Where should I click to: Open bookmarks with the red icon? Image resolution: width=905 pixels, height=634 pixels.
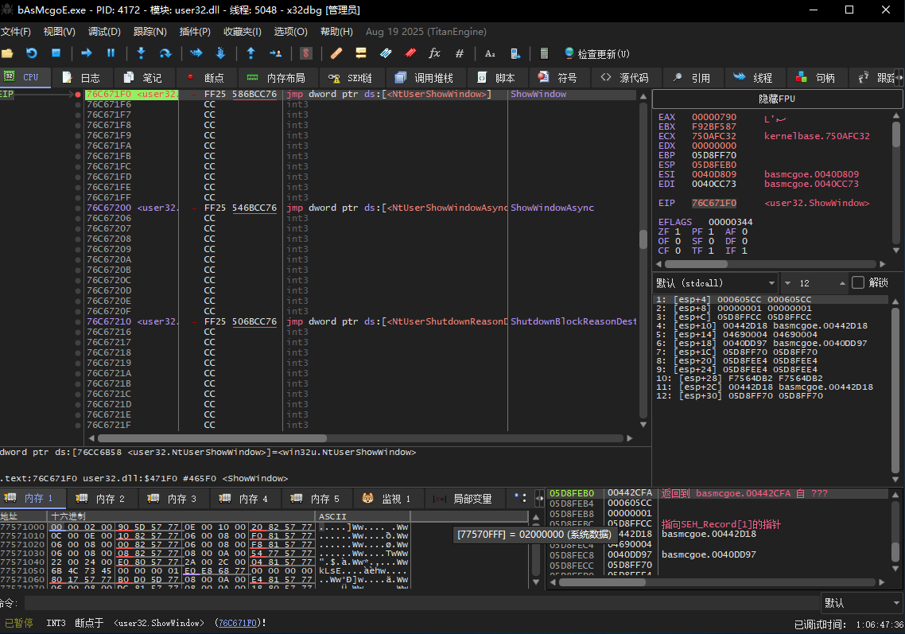tap(410, 54)
